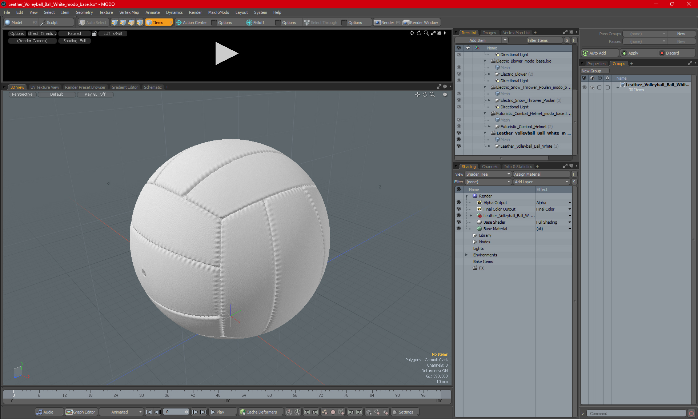Click the Cache Deformers icon
The height and width of the screenshot is (419, 698).
(x=243, y=412)
